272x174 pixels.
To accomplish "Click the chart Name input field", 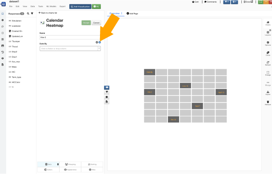I will [x=70, y=37].
